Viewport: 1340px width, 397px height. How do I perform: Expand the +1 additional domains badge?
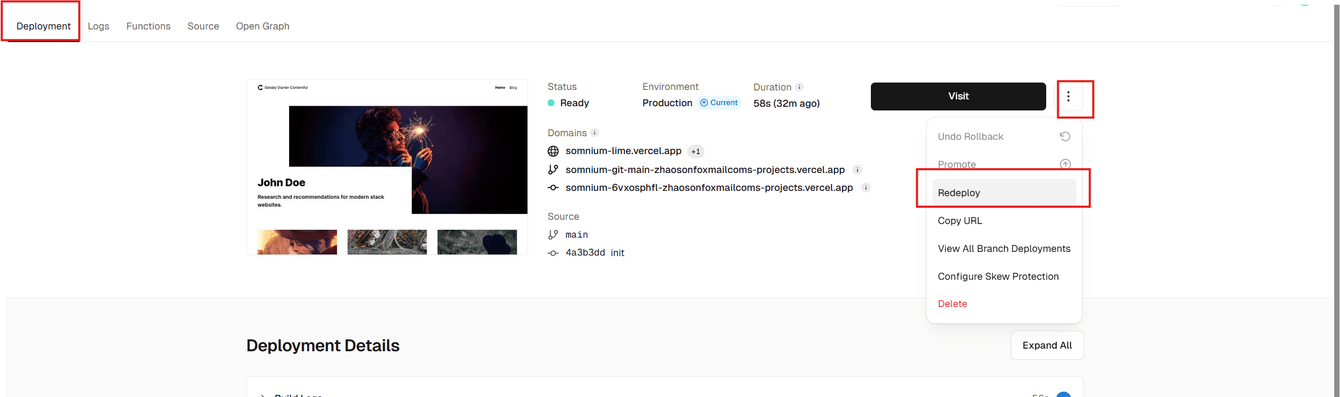696,151
